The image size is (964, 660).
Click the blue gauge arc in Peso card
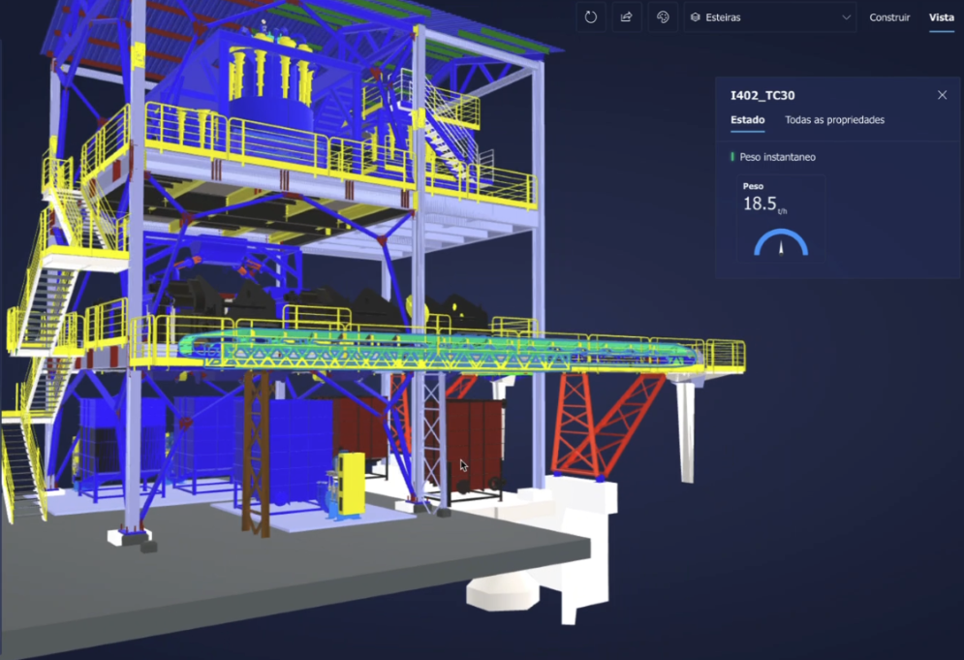pos(781,240)
